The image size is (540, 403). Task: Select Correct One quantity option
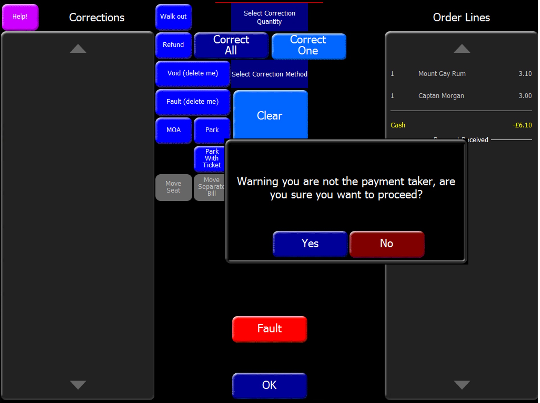[x=308, y=46]
